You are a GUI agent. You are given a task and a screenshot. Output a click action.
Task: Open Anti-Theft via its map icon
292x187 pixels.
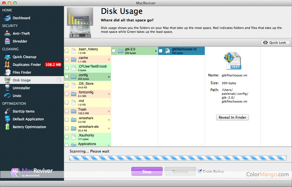8,34
